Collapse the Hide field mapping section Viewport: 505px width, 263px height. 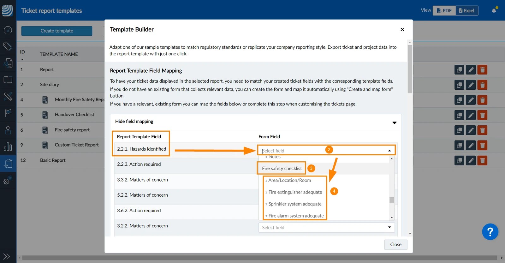click(x=394, y=123)
